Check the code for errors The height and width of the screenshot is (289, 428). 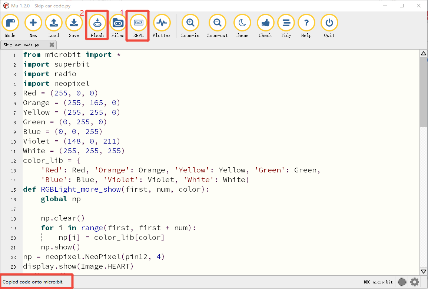pyautogui.click(x=265, y=26)
